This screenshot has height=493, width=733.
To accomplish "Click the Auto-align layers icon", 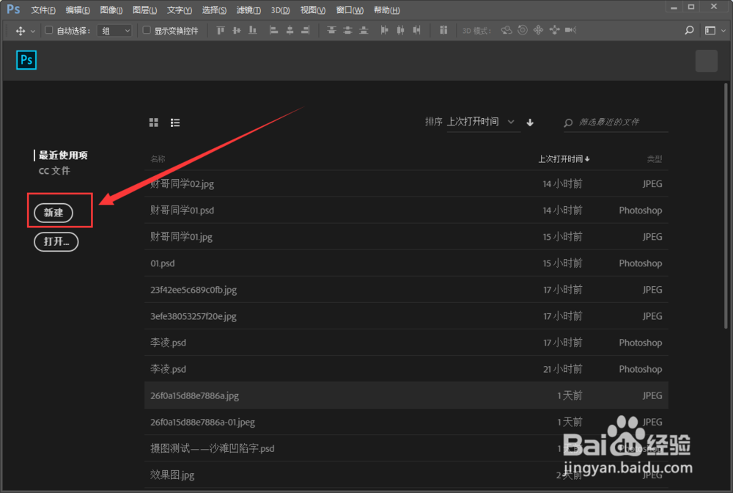I will click(443, 30).
